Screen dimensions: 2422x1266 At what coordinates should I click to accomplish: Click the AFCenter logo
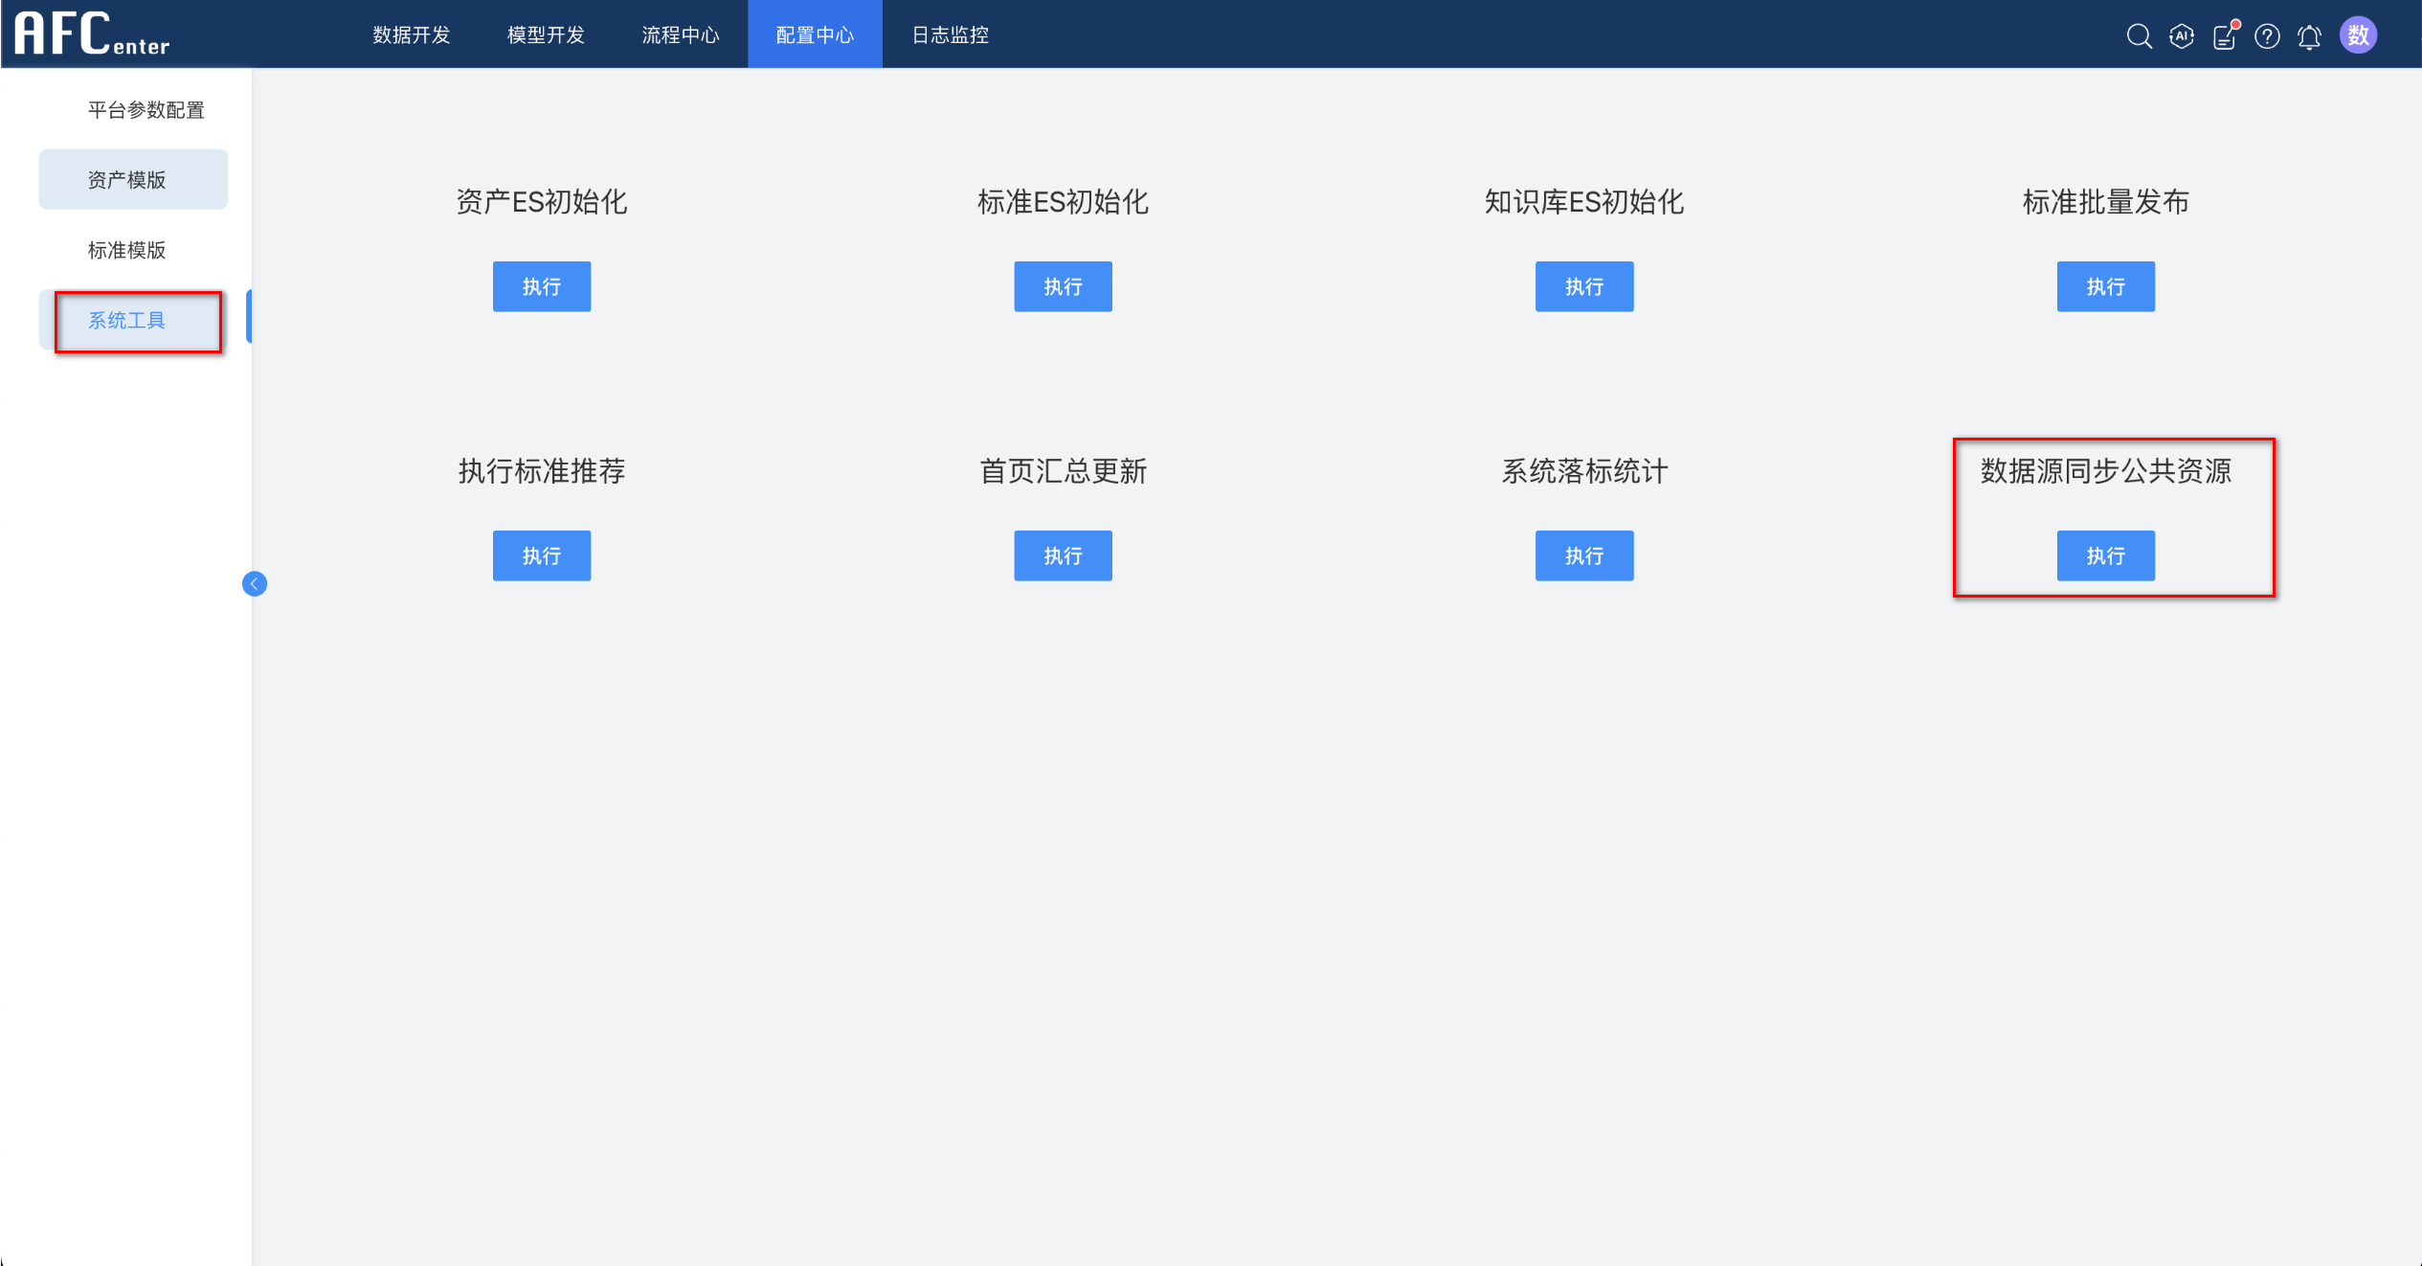coord(92,34)
